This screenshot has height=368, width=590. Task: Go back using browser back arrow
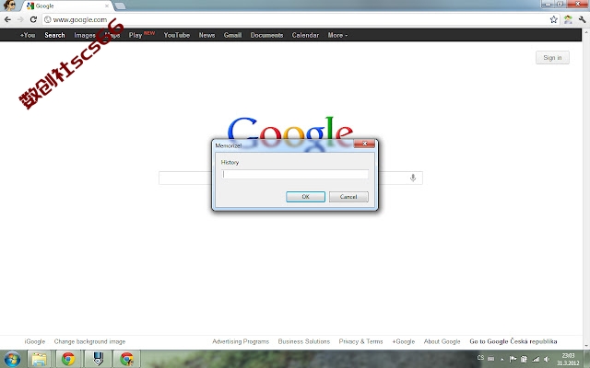coord(7,19)
